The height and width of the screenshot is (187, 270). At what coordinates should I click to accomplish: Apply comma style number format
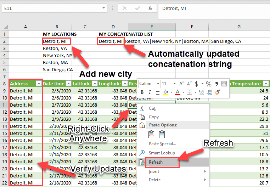click(216, 84)
